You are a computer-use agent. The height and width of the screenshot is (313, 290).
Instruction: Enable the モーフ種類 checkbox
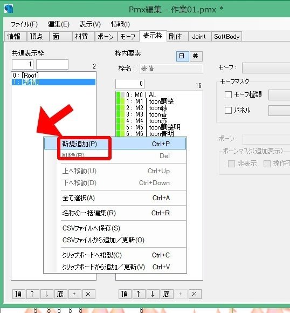228,94
